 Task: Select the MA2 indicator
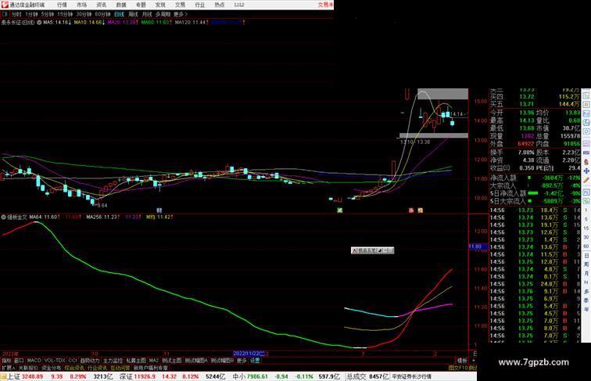coord(153,361)
